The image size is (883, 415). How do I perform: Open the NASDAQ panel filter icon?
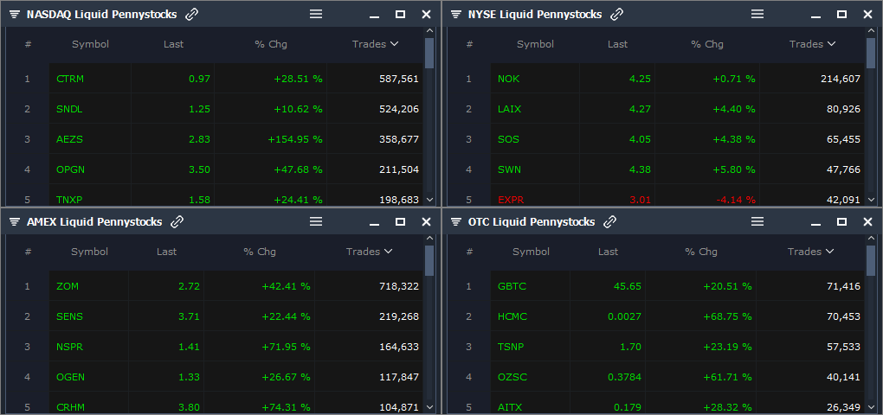15,15
